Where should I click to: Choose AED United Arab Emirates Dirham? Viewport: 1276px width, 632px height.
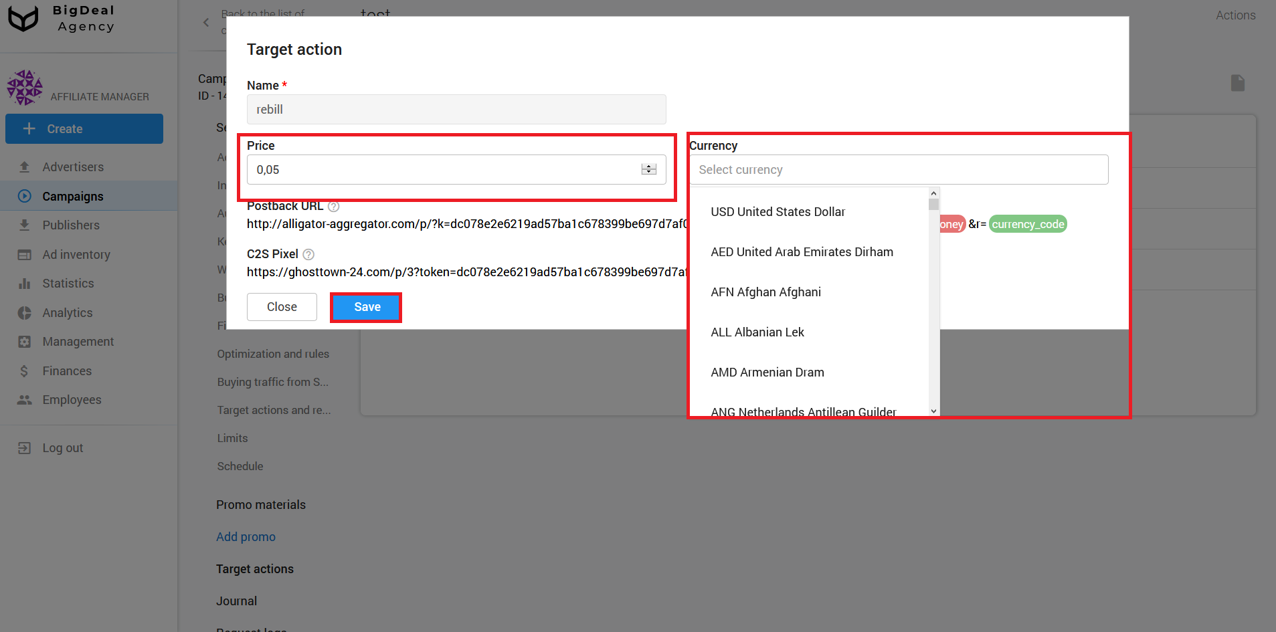tap(802, 251)
